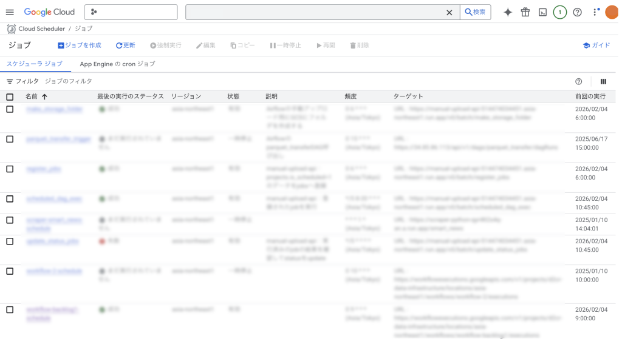The image size is (622, 347).
Task: Click the 更新 refresh button
Action: click(x=126, y=45)
